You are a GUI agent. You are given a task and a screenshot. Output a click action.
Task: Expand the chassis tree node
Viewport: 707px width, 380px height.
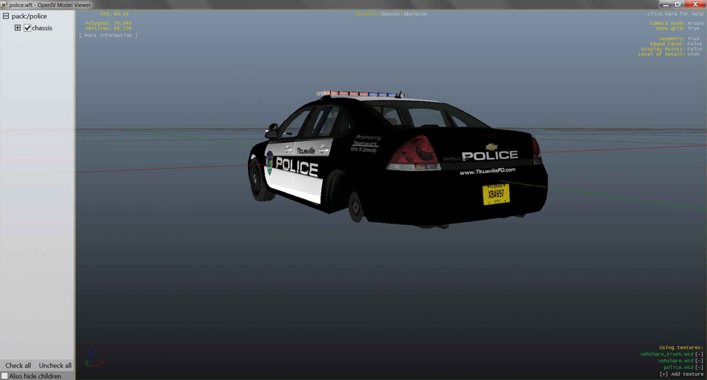(x=18, y=28)
